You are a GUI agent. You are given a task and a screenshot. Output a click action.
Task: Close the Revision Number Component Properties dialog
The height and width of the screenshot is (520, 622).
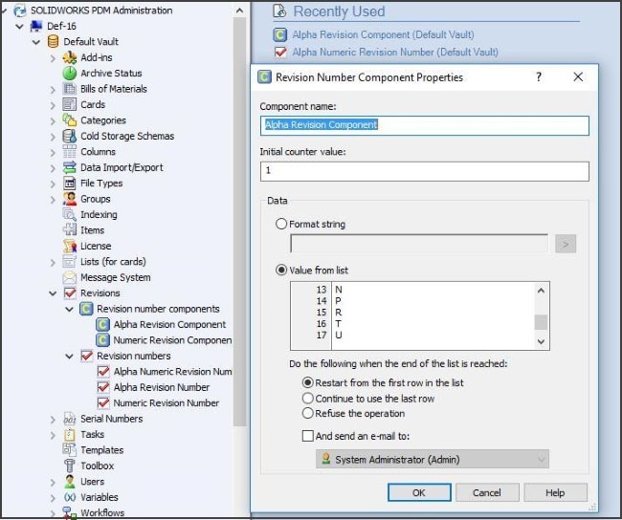[578, 76]
